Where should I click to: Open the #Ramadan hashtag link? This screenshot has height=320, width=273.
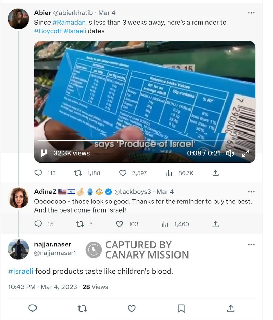click(69, 22)
